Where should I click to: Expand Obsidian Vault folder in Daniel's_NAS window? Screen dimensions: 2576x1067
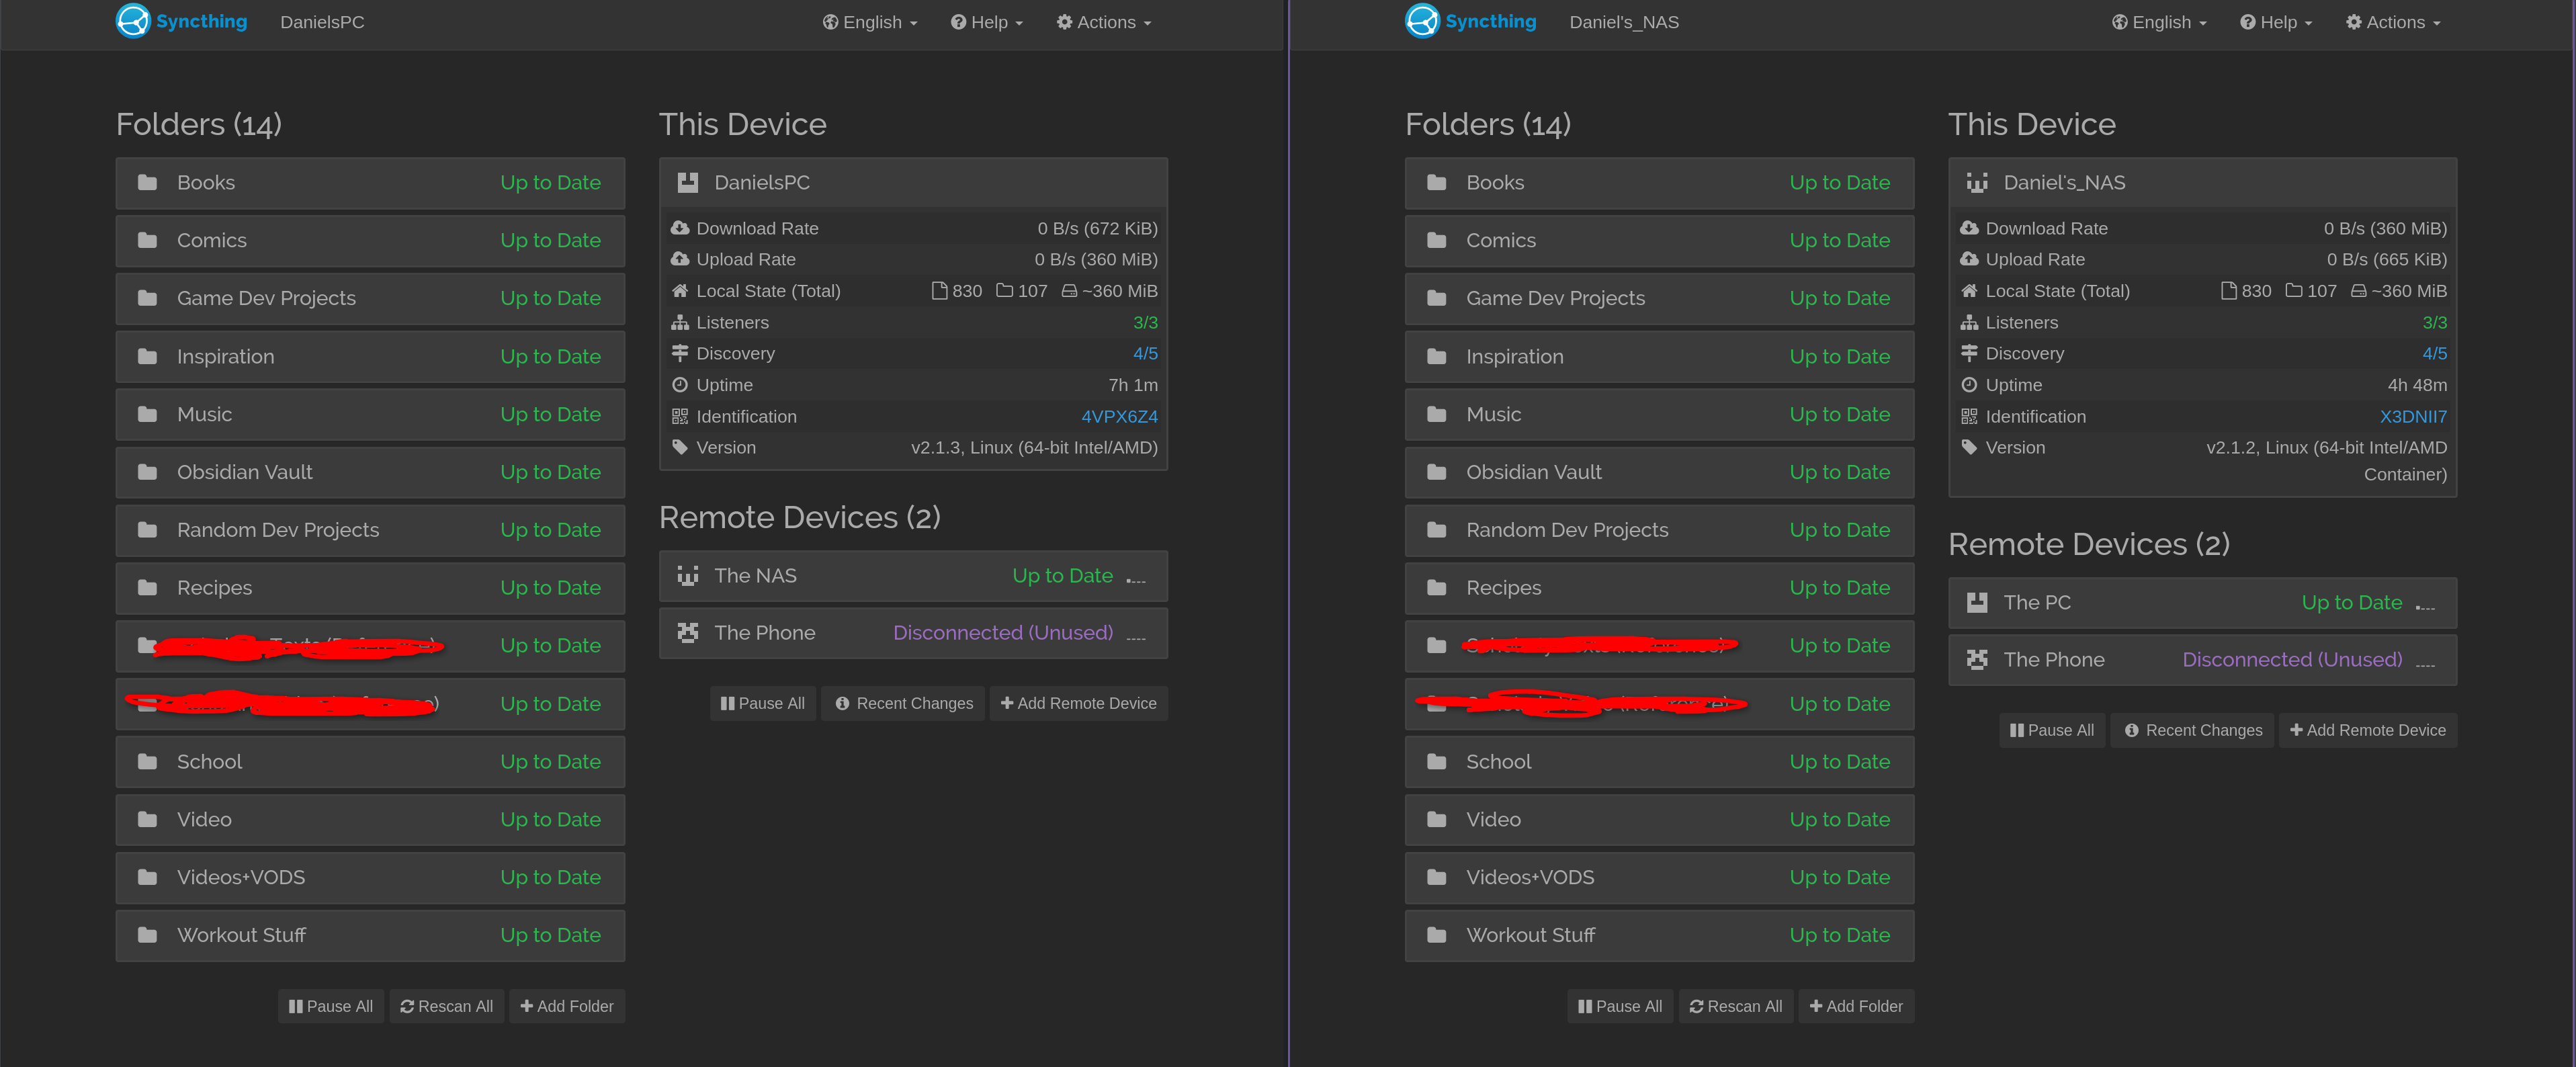coord(1659,473)
